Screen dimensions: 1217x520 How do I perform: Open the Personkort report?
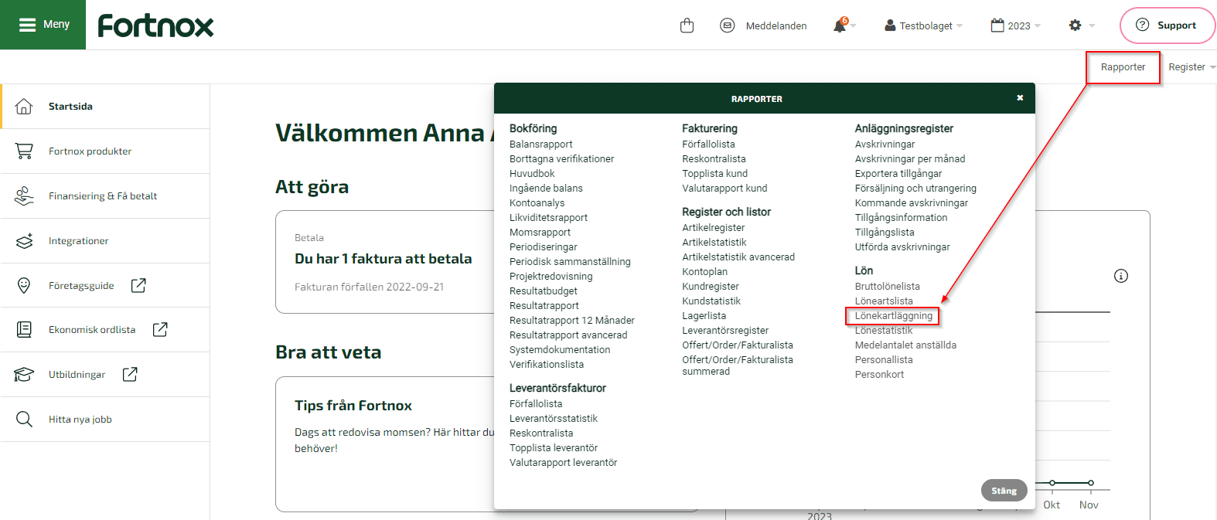[x=879, y=374]
